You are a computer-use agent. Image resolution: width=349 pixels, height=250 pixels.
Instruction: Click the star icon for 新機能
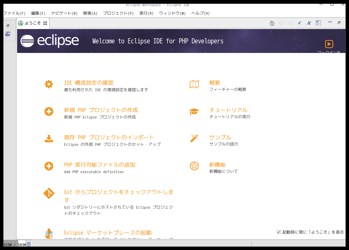pyautogui.click(x=194, y=166)
